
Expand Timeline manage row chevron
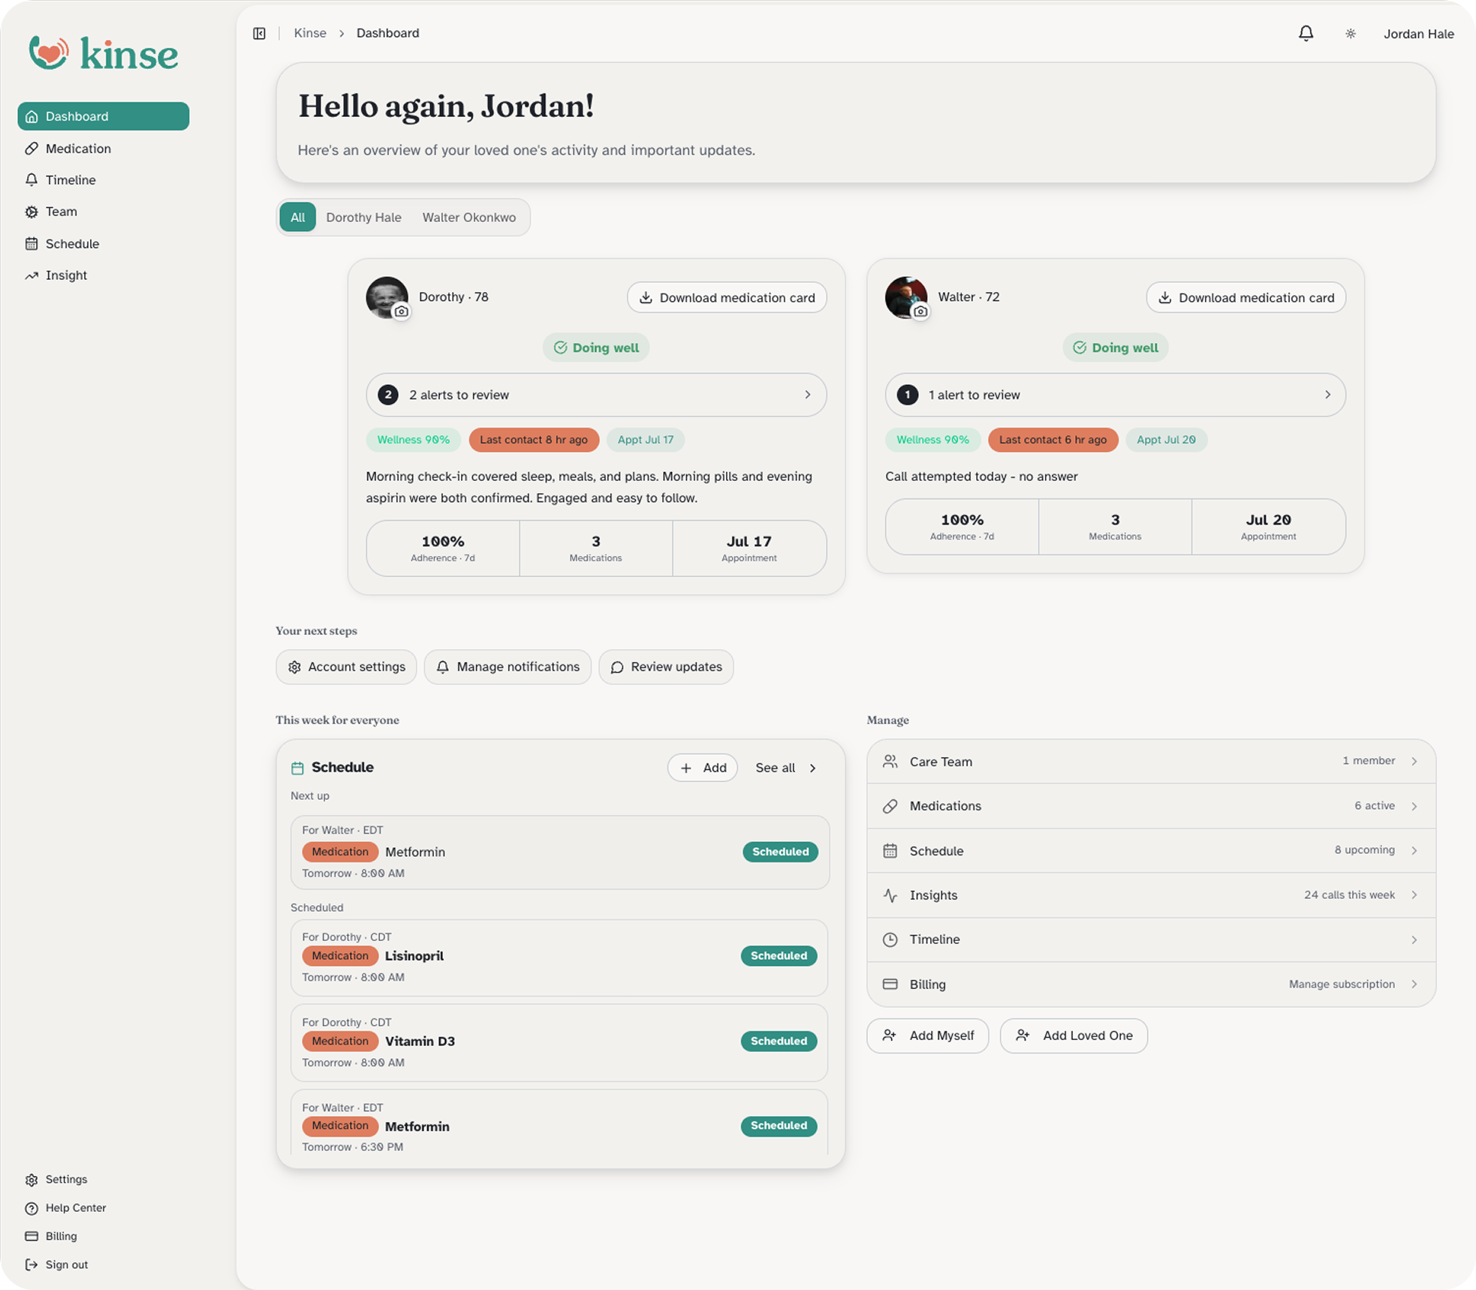point(1414,940)
